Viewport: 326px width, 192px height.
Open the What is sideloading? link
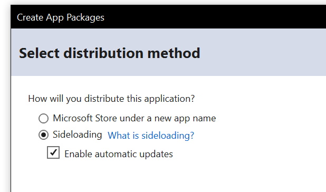point(151,136)
